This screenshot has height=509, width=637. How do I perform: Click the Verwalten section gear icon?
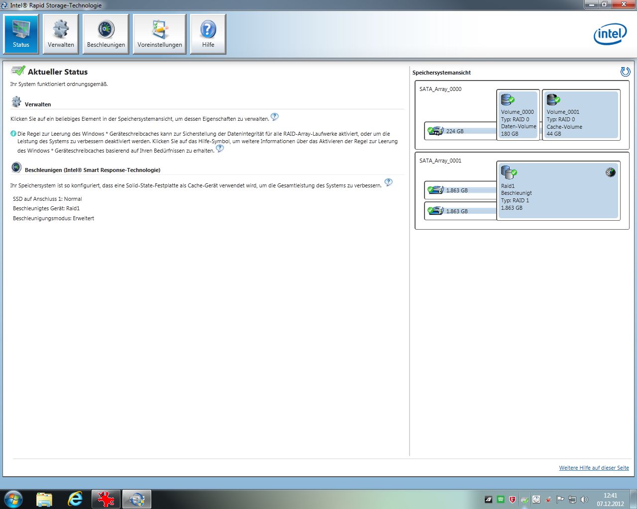pyautogui.click(x=16, y=102)
